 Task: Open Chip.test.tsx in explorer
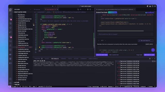(21, 33)
